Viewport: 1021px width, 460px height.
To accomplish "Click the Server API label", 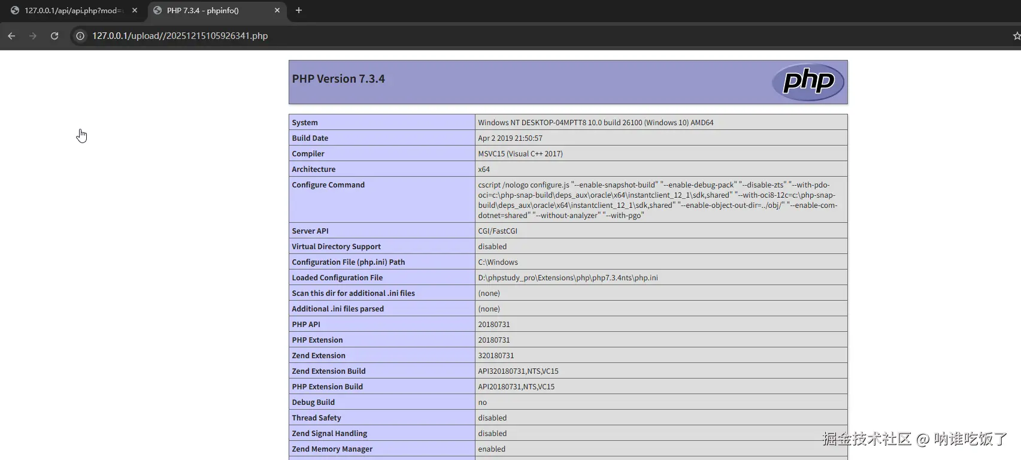I will tap(310, 231).
